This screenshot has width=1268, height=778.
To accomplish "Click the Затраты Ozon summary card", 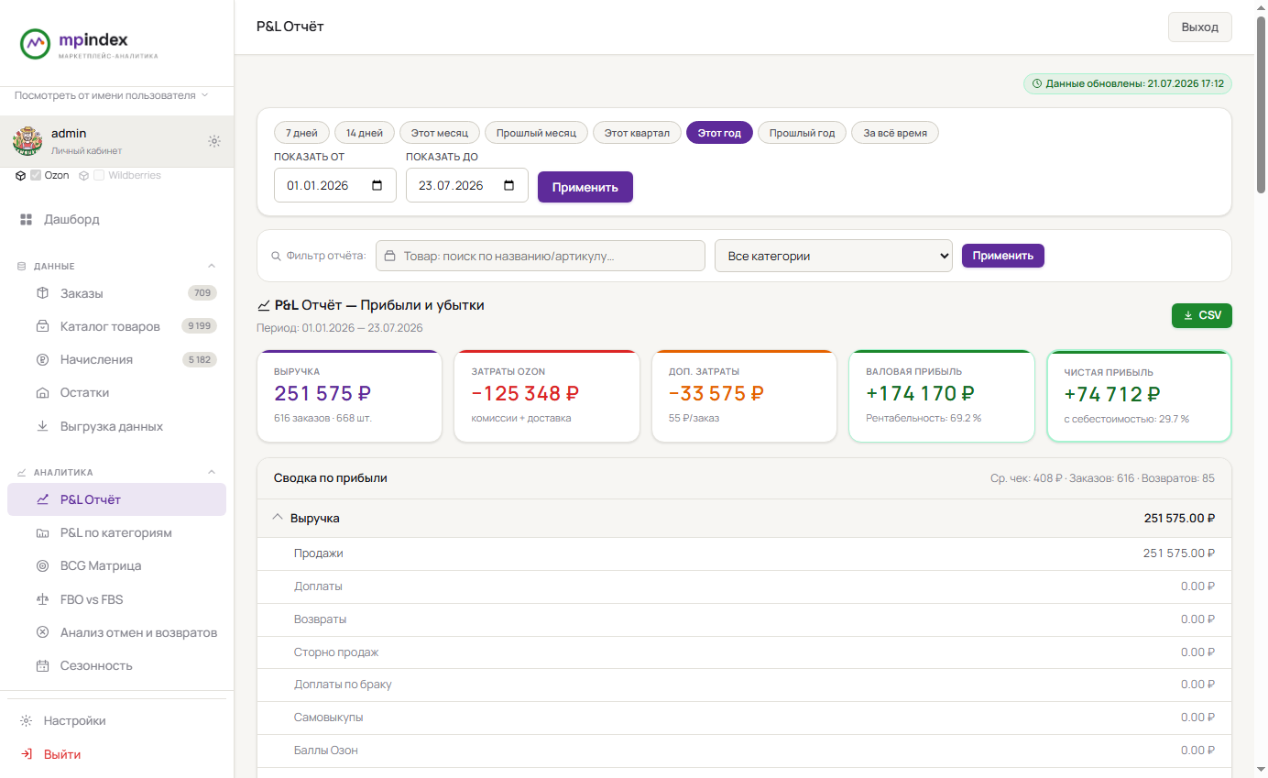I will (547, 396).
